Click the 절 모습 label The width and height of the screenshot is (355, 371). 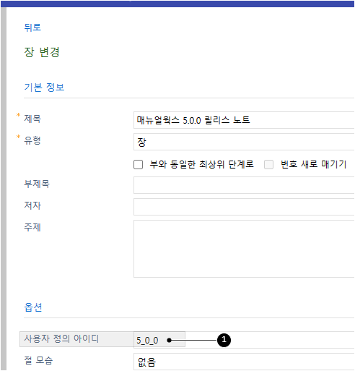coord(38,360)
